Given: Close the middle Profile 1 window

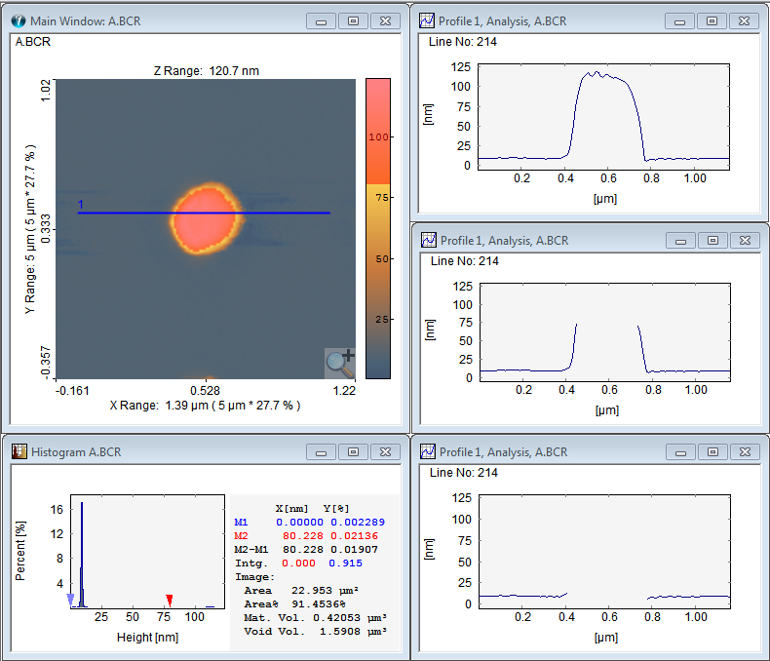Looking at the screenshot, I should [x=745, y=241].
